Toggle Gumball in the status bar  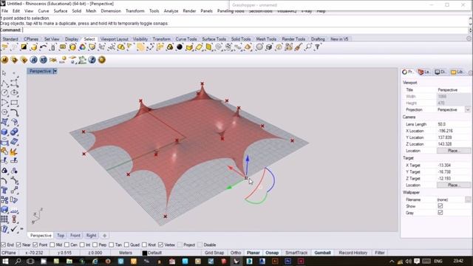coord(322,253)
